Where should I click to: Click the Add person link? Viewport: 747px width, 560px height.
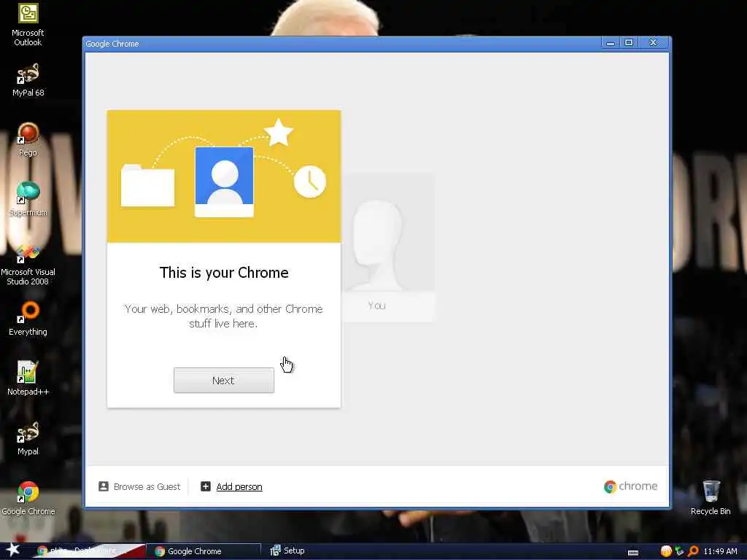pyautogui.click(x=239, y=486)
